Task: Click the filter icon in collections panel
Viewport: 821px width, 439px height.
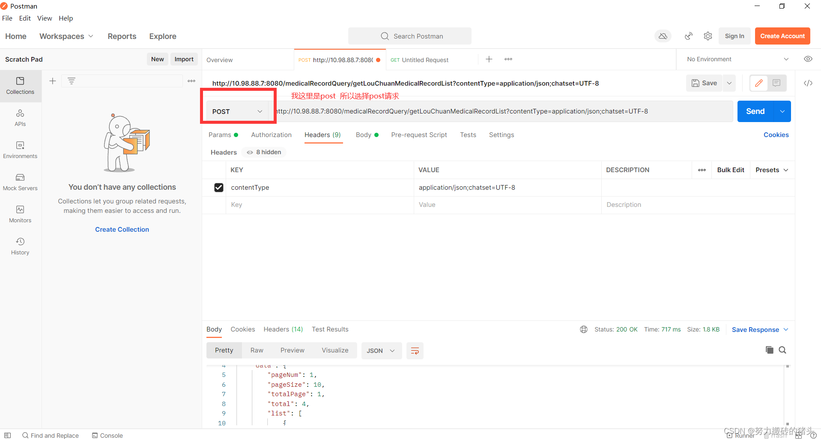Action: tap(72, 81)
